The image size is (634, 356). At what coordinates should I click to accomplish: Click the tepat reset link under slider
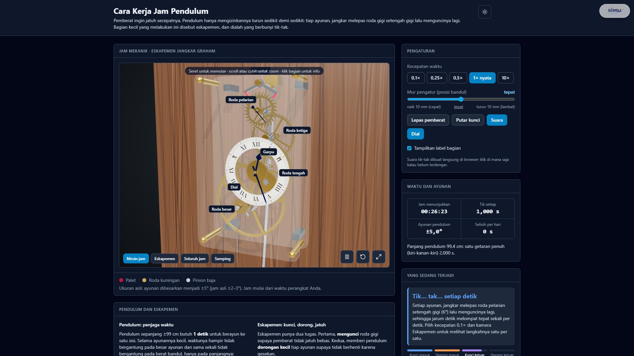tap(458, 107)
